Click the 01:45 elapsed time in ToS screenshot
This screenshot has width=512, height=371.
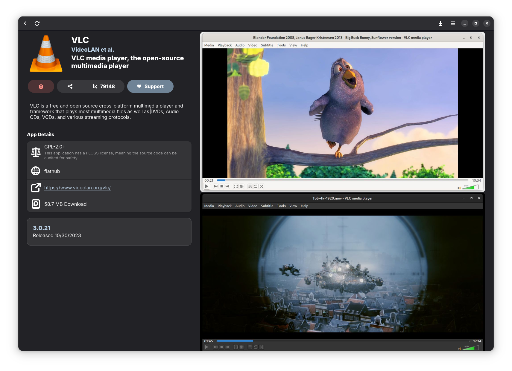click(x=209, y=341)
